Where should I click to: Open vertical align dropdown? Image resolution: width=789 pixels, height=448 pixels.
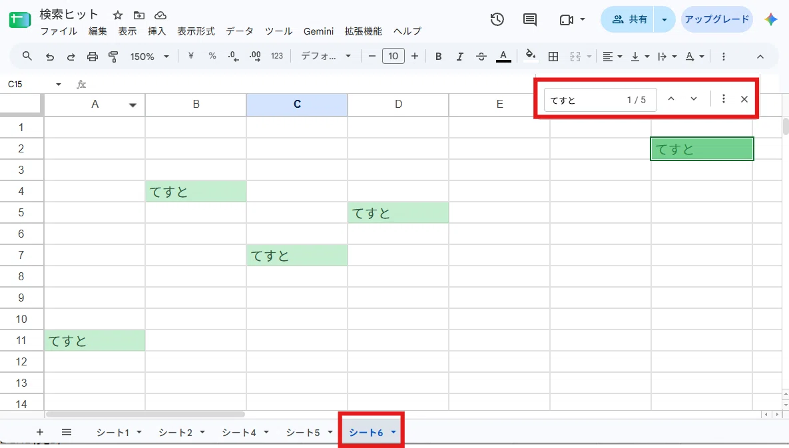[x=640, y=57]
